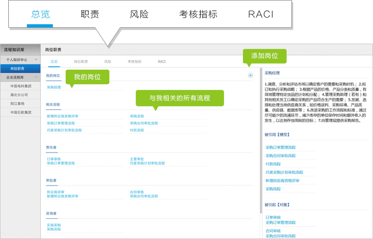Viewport: 373px width, 239px height.
Task: Click 主管审批 under the 责任者 section
Action: click(x=137, y=159)
